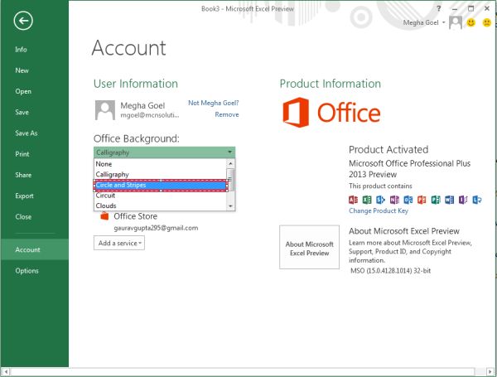This screenshot has height=377, width=497.
Task: Open About Microsoft Excel Preview button
Action: click(x=309, y=247)
